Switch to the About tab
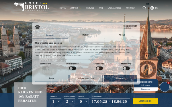This screenshot has width=172, height=107. pyautogui.click(x=122, y=35)
